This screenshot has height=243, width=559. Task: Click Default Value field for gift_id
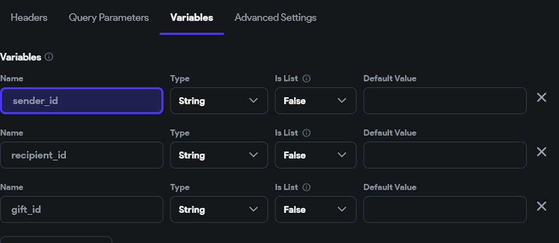(x=444, y=209)
